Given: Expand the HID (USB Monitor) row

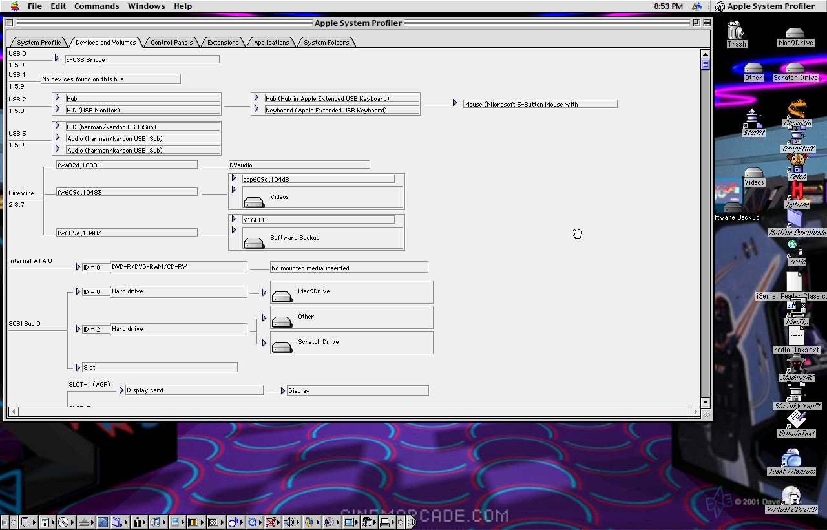Looking at the screenshot, I should pos(57,109).
